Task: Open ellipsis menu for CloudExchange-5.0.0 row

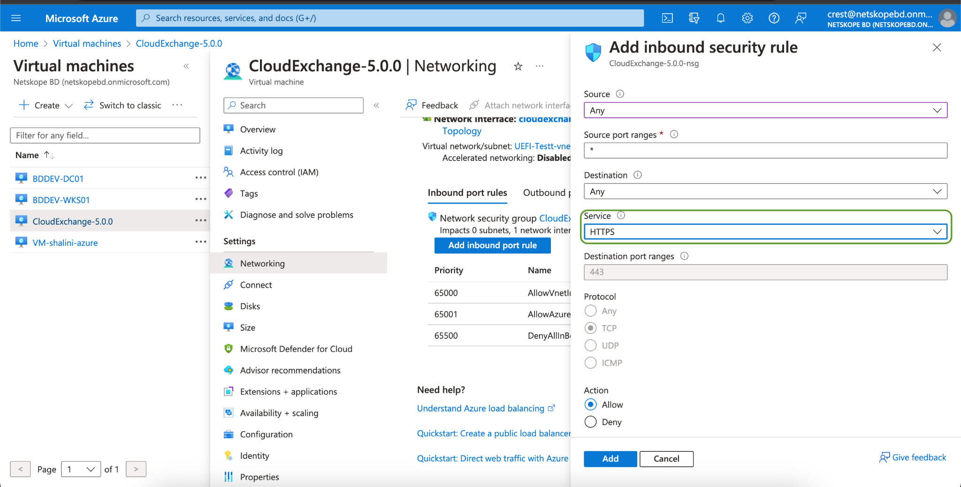Action: (201, 221)
